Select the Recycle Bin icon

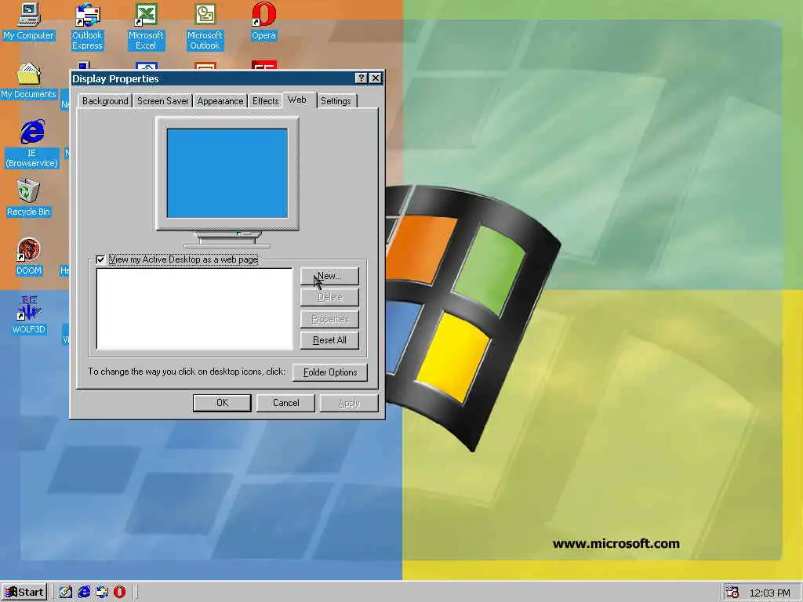[29, 198]
